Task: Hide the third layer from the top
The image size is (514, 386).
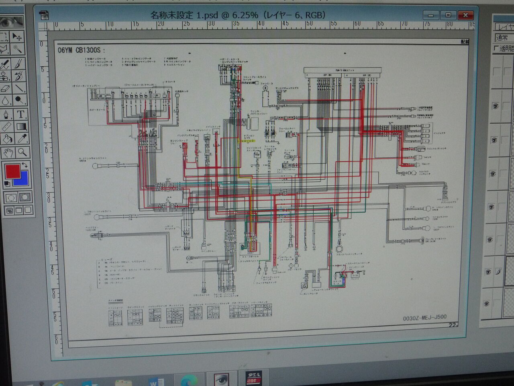Action: coord(494,140)
